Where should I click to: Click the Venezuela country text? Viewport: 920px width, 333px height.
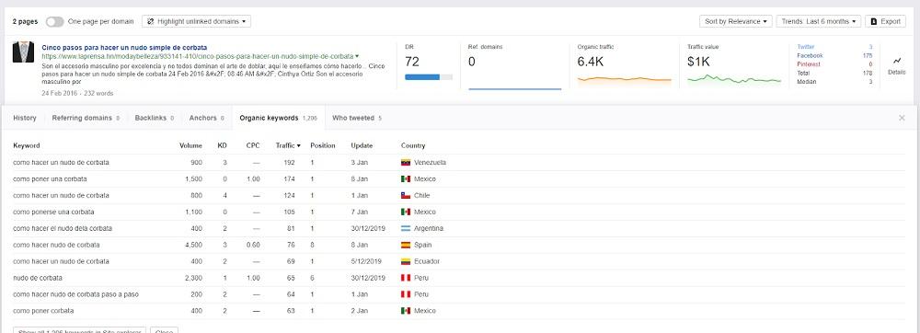(x=430, y=163)
